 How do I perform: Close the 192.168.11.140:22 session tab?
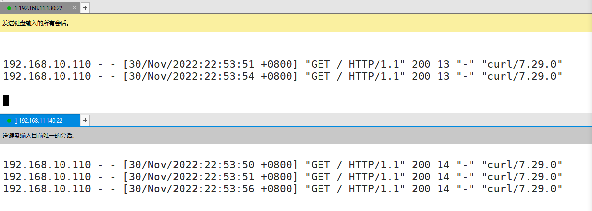coord(74,120)
